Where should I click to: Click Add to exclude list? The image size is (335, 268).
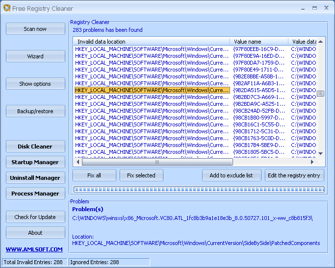click(x=232, y=175)
